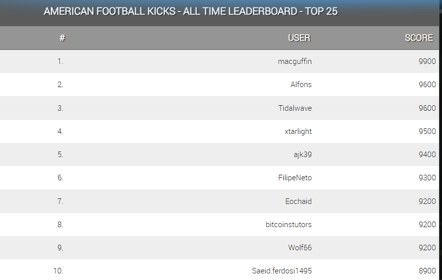The height and width of the screenshot is (280, 442).
Task: Click Saeid.ferdosi1495 username
Action: pyautogui.click(x=282, y=271)
